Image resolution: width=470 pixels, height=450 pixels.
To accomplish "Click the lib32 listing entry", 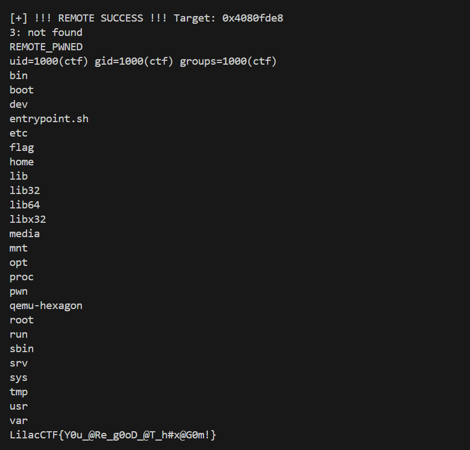I will (x=24, y=191).
